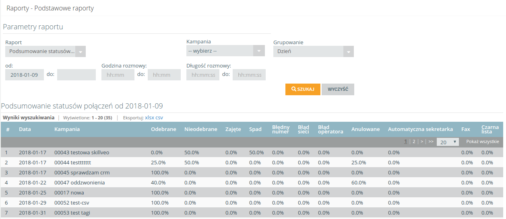Image resolution: width=506 pixels, height=219 pixels.
Task: Sort by Automatyczna sekretarka column header
Action: click(420, 129)
